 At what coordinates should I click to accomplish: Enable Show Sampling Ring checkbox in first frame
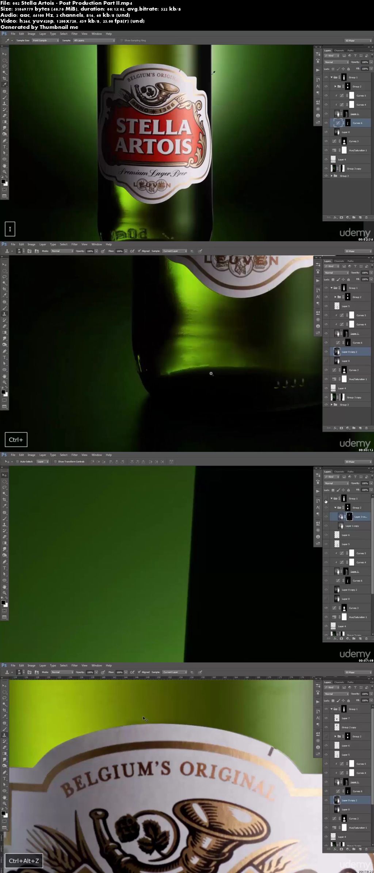(x=122, y=41)
